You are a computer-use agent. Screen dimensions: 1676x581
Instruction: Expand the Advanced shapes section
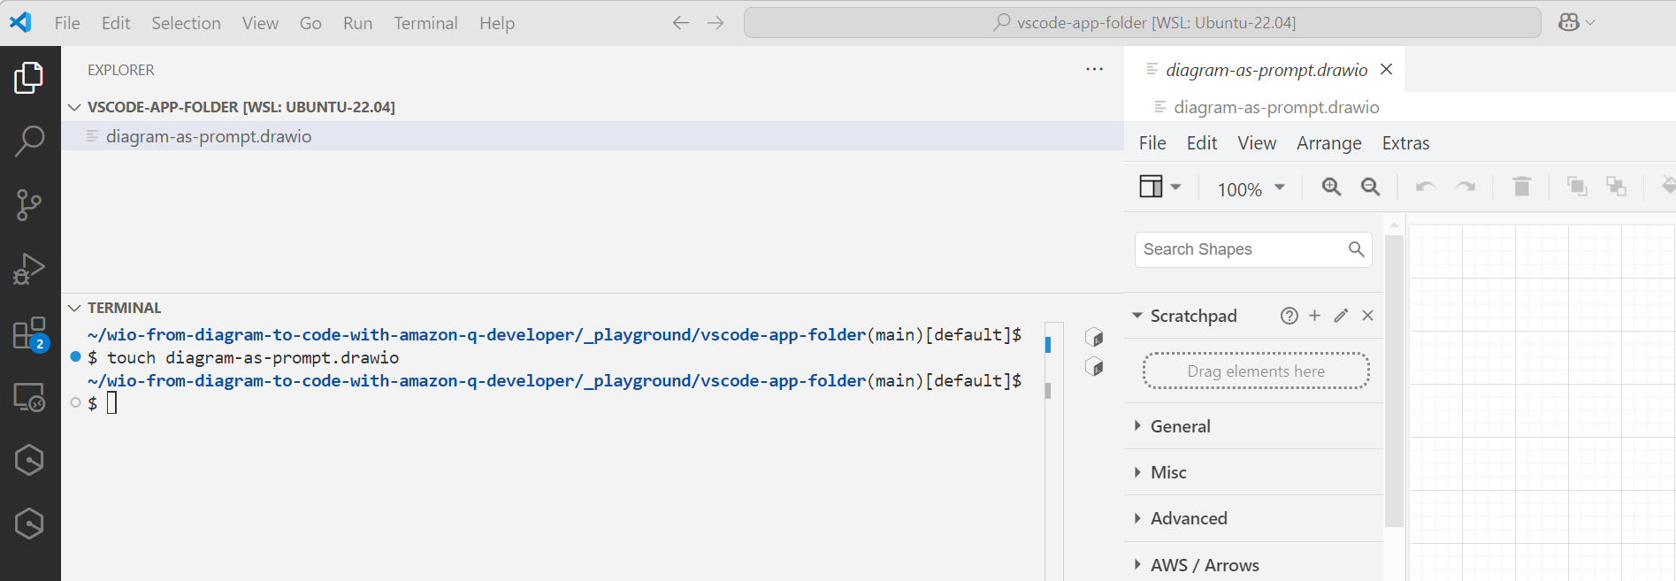1137,518
